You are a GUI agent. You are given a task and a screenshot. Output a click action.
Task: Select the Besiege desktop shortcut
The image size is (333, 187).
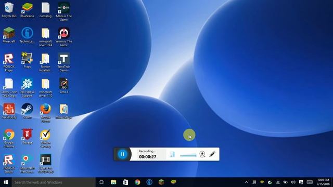click(27, 137)
